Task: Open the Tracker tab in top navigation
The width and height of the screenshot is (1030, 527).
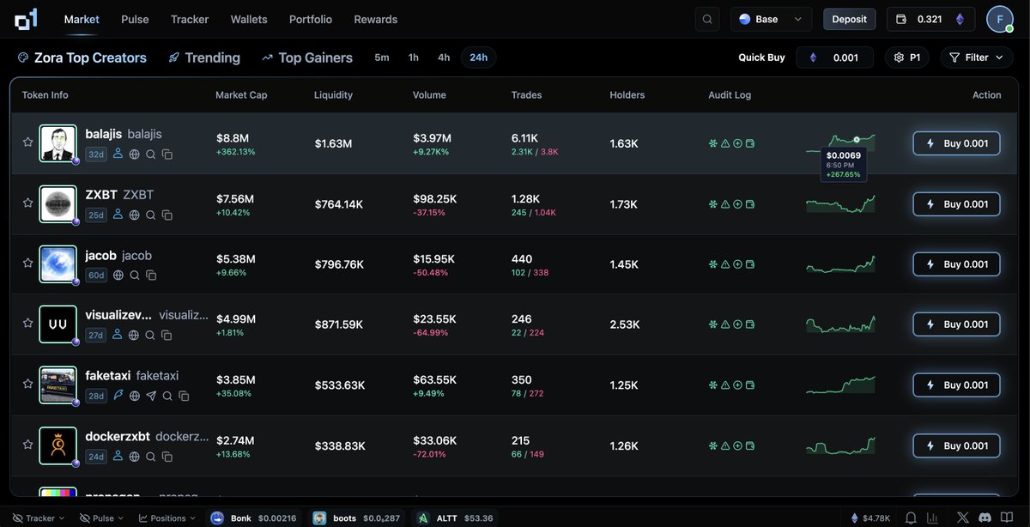Action: click(x=190, y=19)
